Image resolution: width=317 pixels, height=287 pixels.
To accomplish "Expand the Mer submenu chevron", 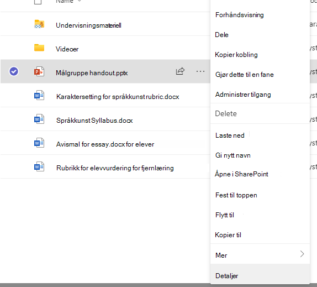I will pyautogui.click(x=302, y=254).
